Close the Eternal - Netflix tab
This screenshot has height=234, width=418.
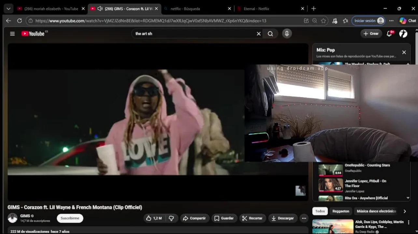(x=303, y=9)
